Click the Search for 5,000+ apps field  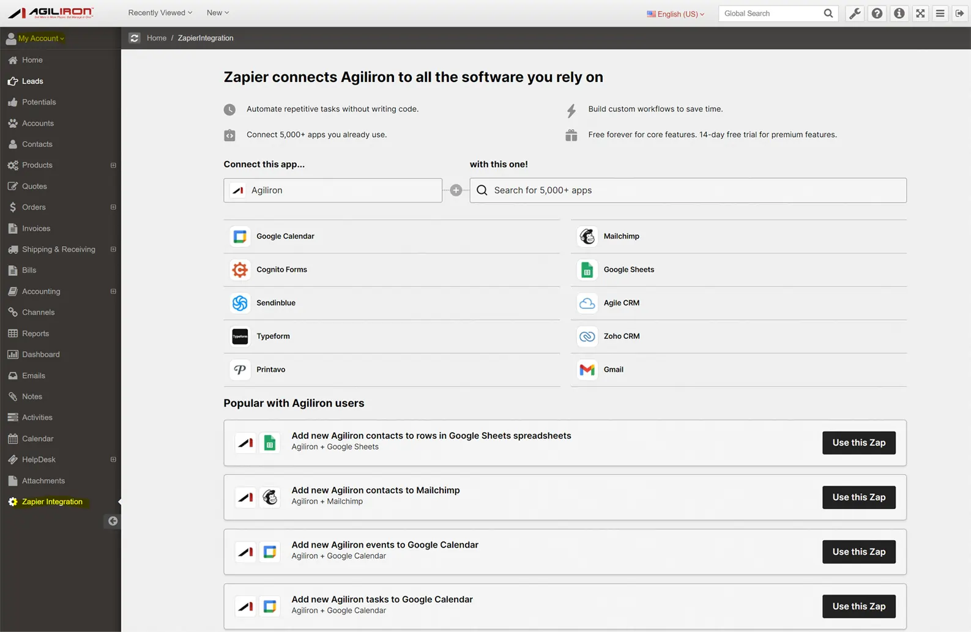click(x=688, y=190)
